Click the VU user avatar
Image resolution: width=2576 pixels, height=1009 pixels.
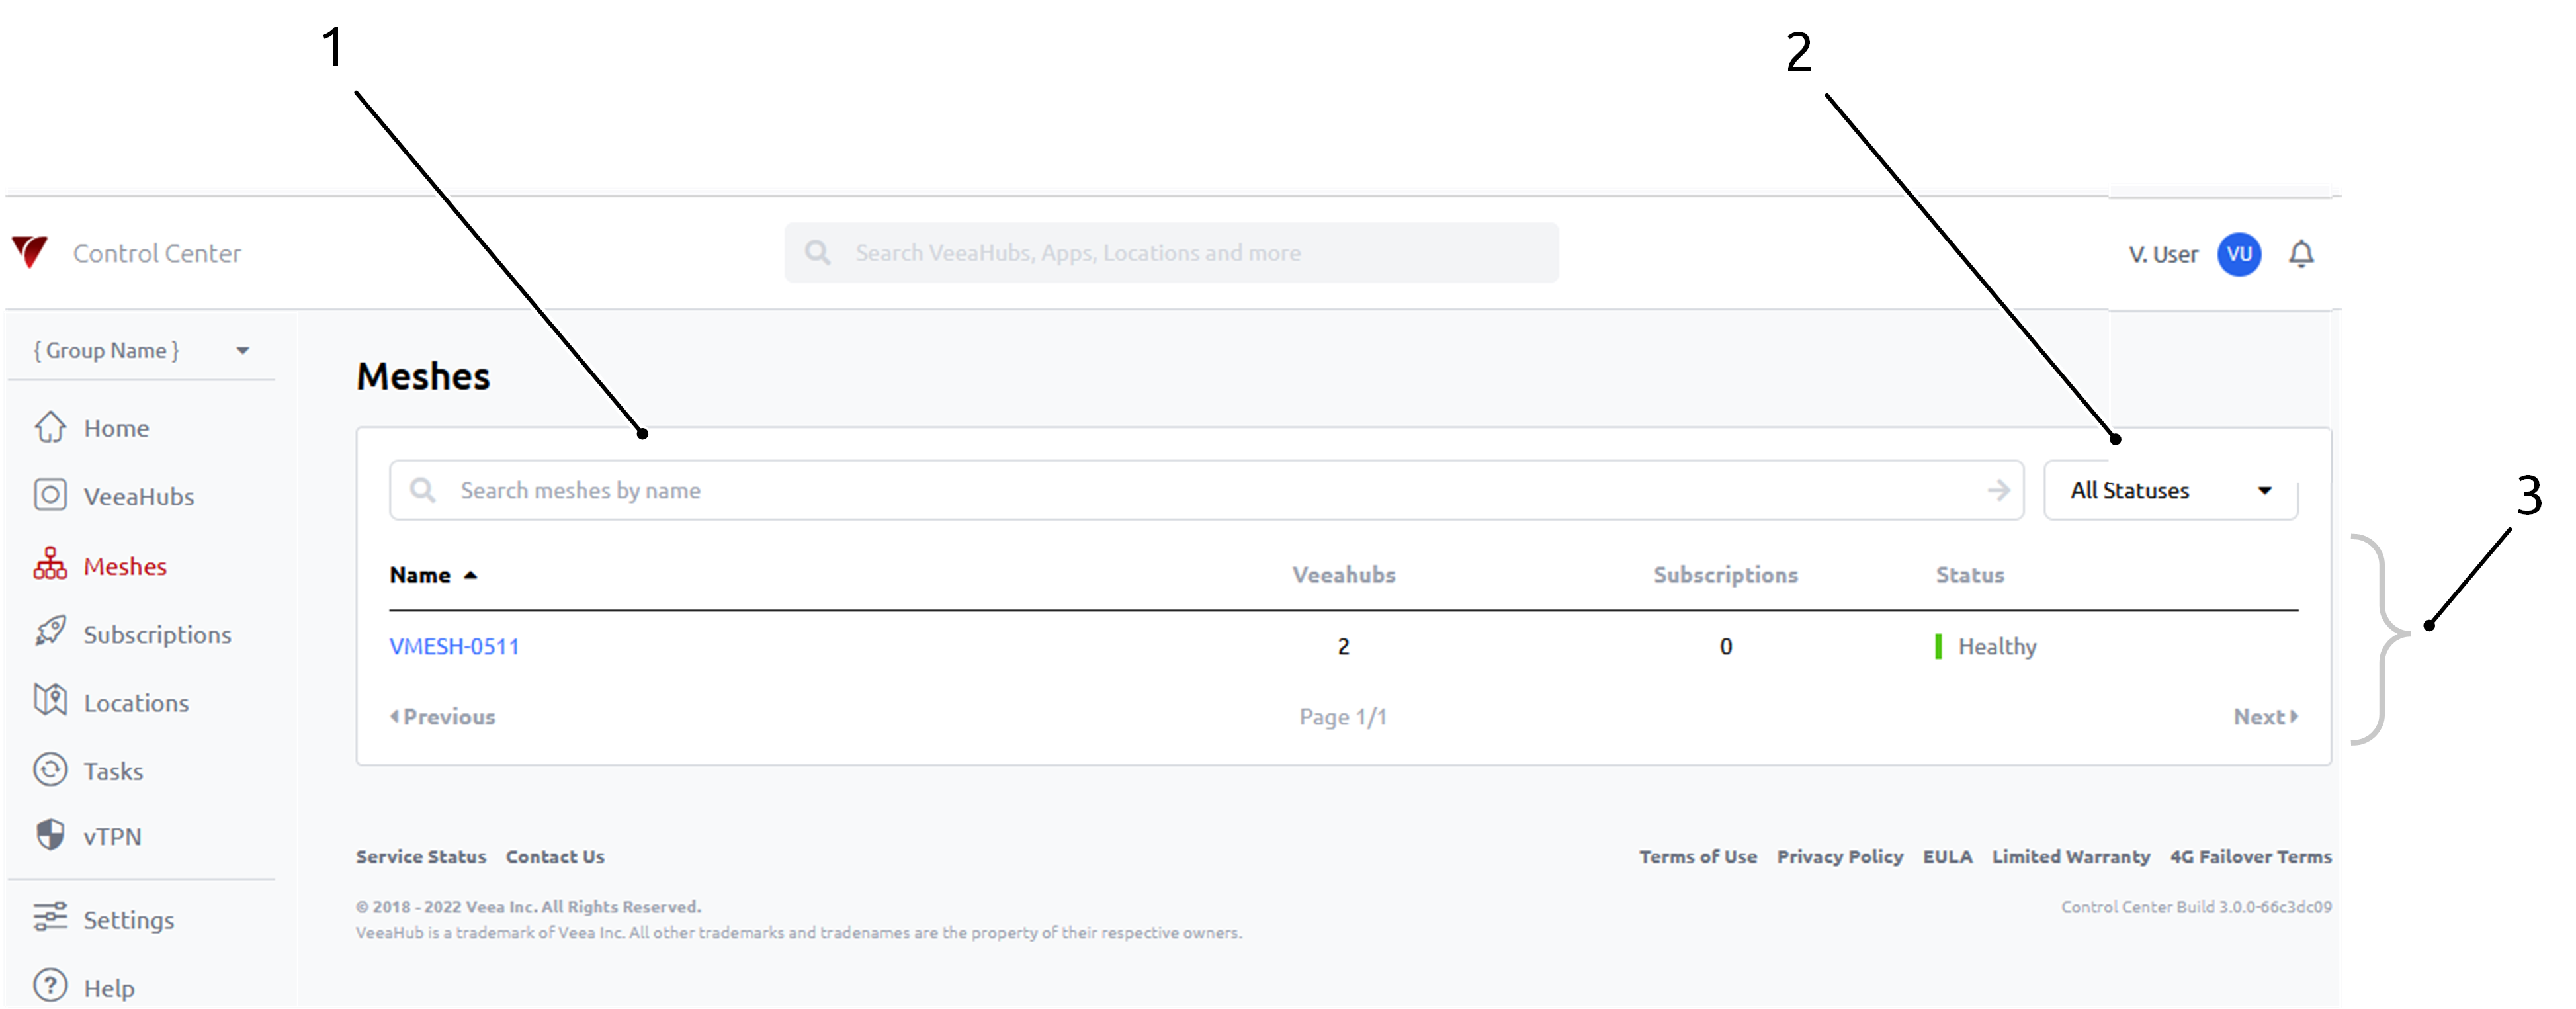pyautogui.click(x=2239, y=254)
